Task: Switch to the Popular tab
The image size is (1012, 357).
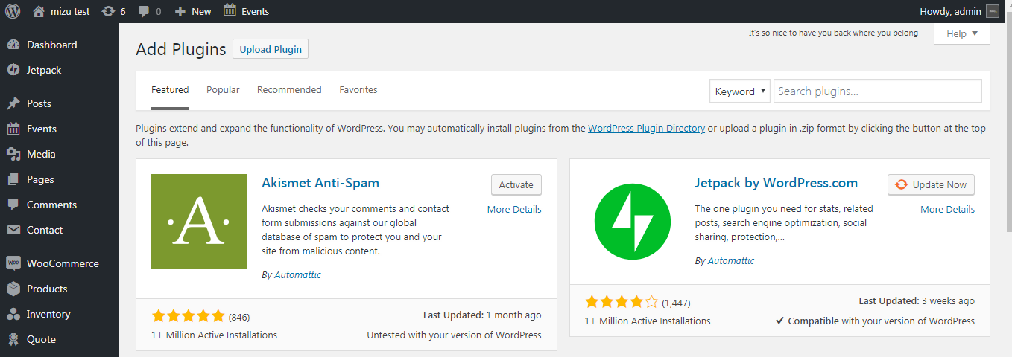Action: 223,89
